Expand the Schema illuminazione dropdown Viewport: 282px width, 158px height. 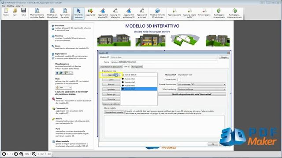coord(202,84)
